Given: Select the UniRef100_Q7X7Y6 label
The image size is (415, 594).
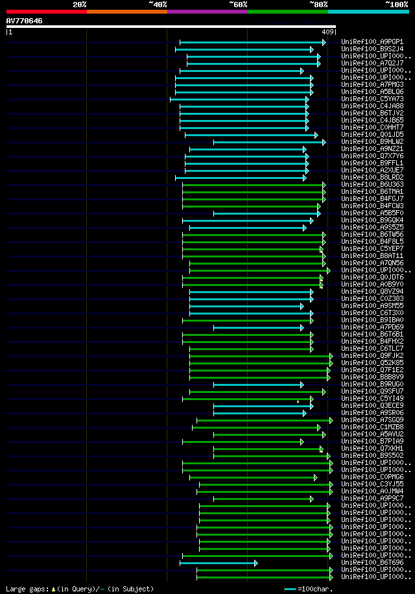Looking at the screenshot, I should point(372,156).
